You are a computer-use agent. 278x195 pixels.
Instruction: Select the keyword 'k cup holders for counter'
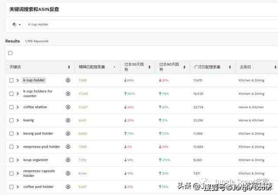click(x=38, y=94)
